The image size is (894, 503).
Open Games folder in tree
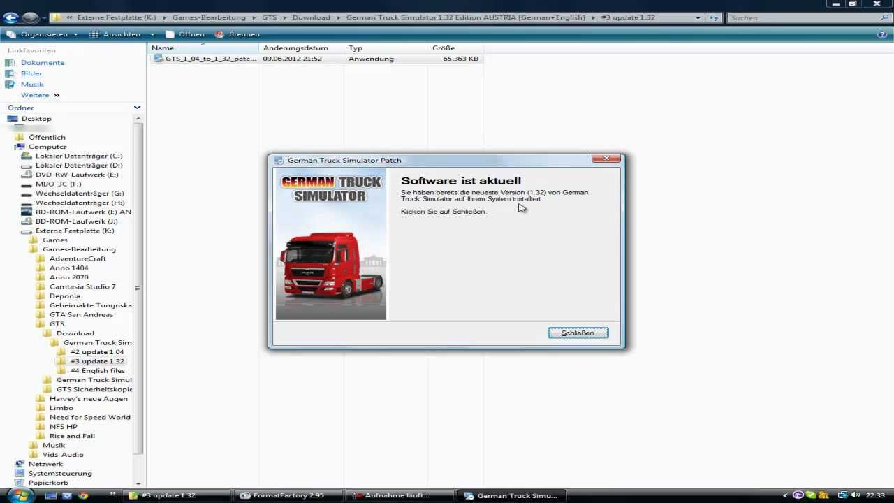[54, 240]
